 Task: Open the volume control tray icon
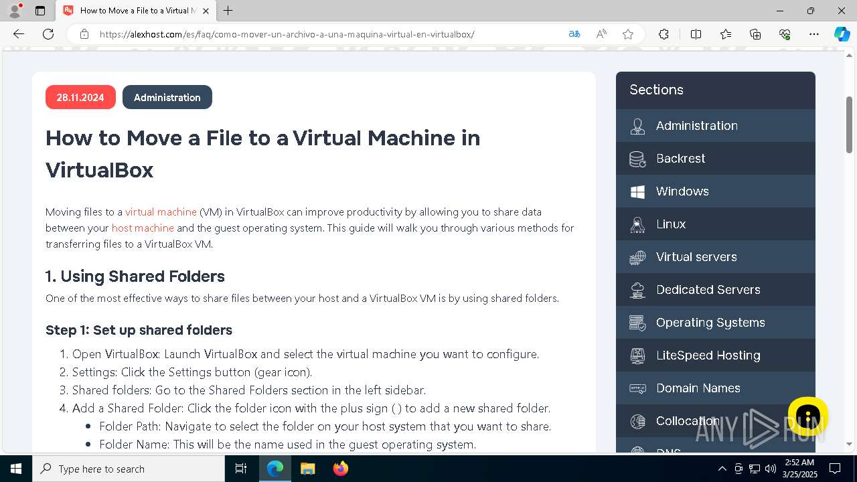[771, 469]
